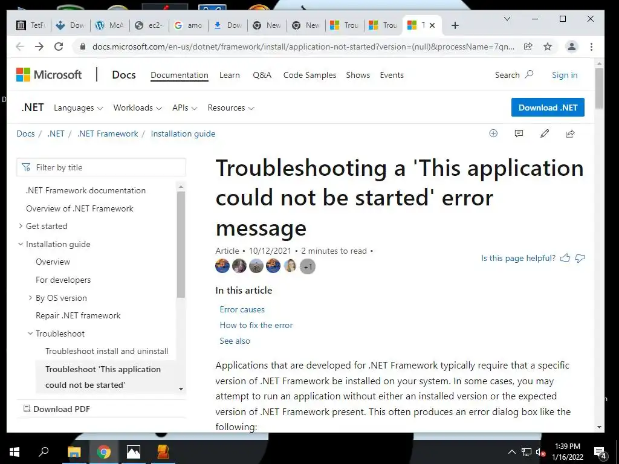
Task: Expand the Resources dropdown
Action: pos(231,108)
